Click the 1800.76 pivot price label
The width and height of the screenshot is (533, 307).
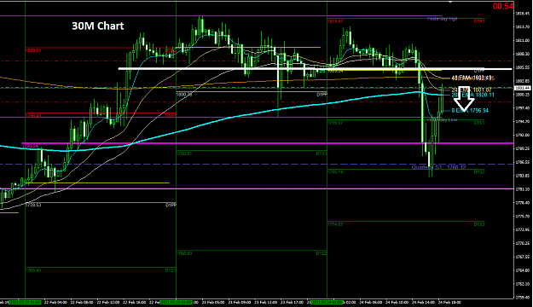pos(184,95)
